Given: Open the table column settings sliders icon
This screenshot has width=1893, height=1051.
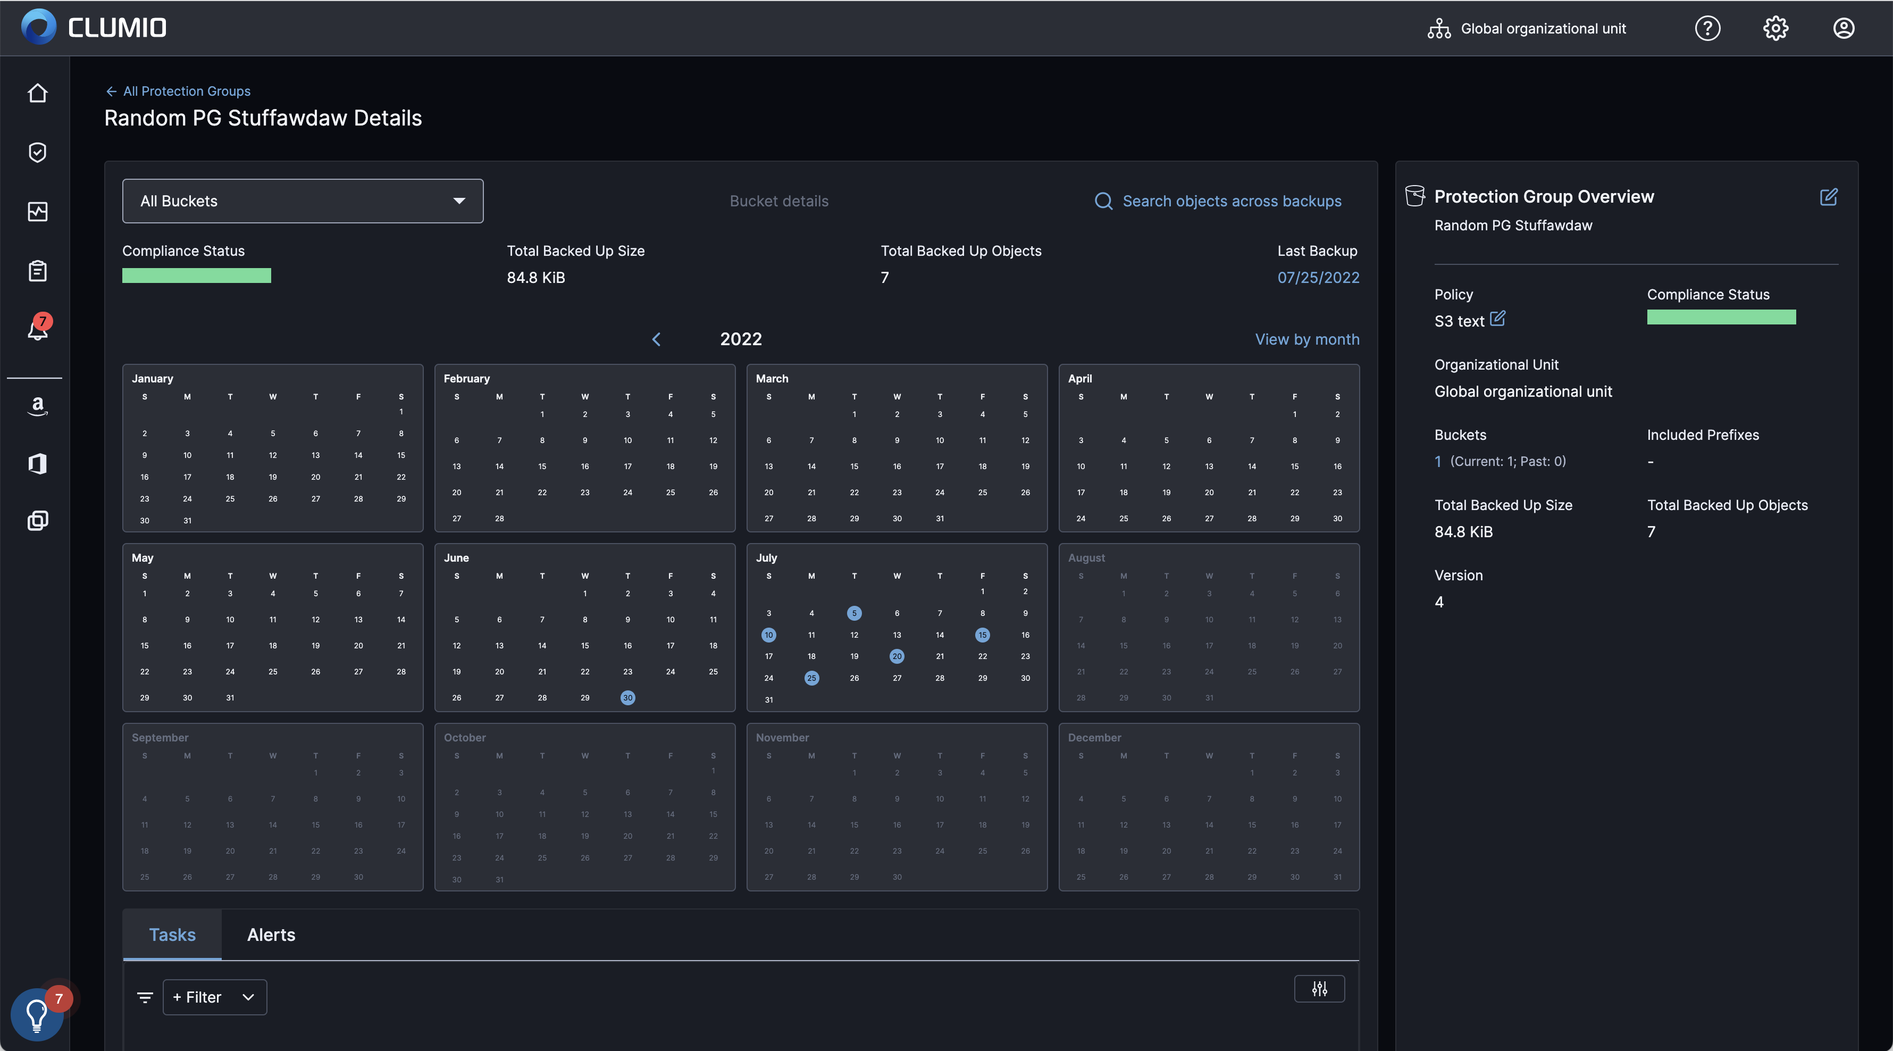Looking at the screenshot, I should (x=1319, y=989).
